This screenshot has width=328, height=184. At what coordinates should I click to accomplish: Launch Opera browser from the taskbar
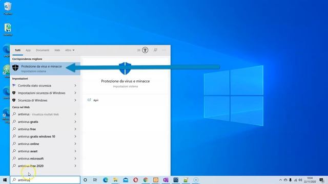click(x=135, y=180)
